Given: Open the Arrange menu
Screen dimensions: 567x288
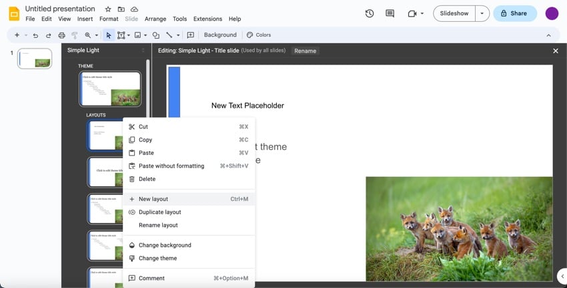Looking at the screenshot, I should click(155, 19).
